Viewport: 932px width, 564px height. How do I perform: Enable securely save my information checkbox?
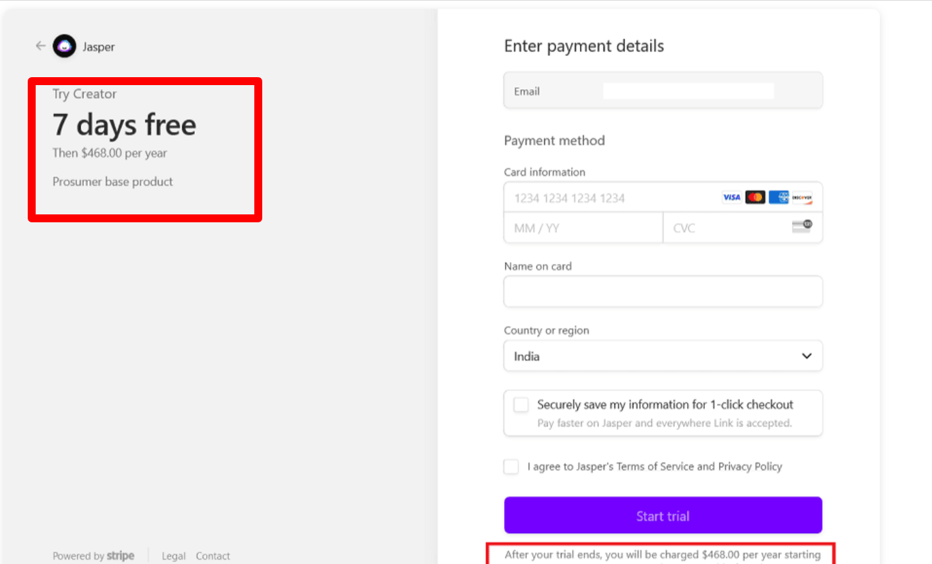point(521,405)
